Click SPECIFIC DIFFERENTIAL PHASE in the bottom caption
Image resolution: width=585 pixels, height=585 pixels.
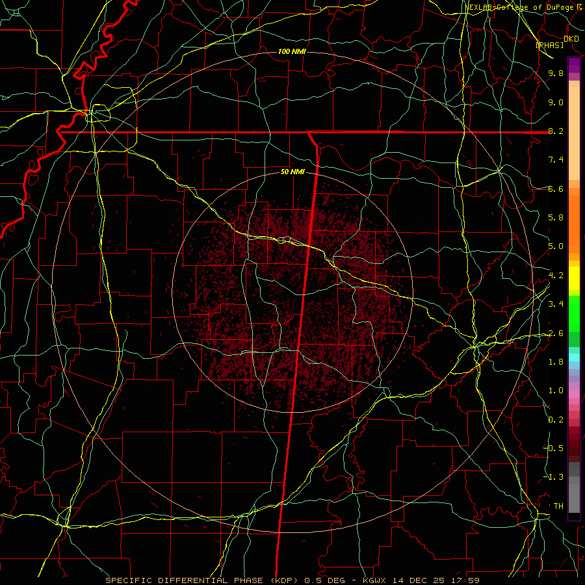pyautogui.click(x=184, y=580)
